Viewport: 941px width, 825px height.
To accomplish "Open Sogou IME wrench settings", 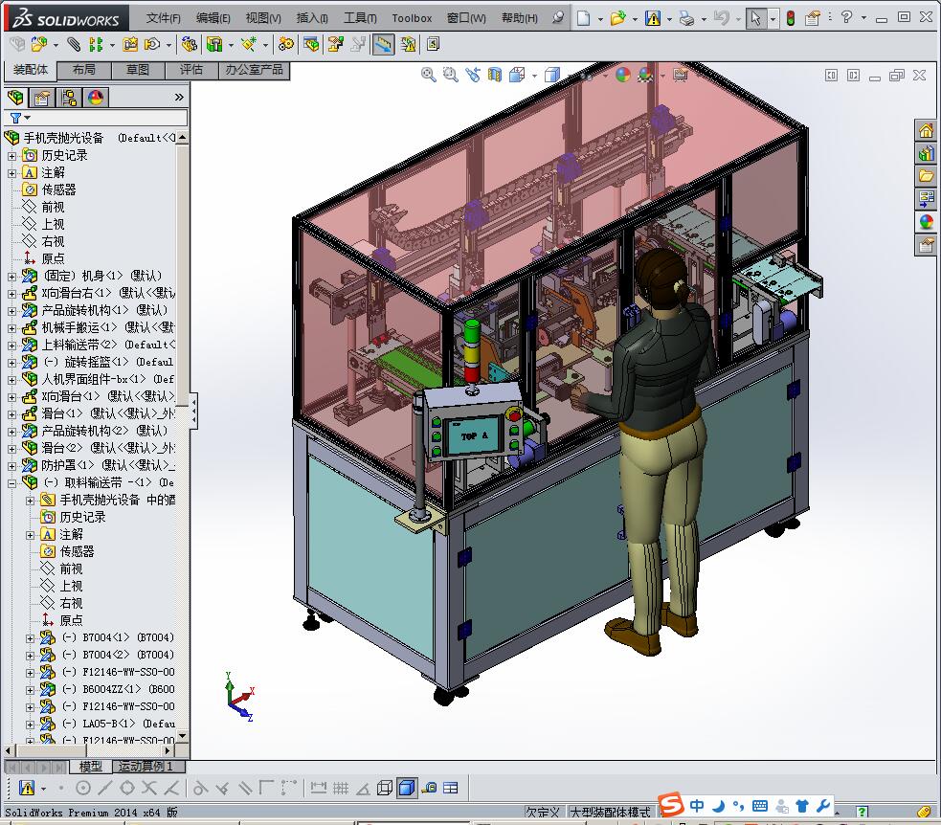I will (822, 806).
